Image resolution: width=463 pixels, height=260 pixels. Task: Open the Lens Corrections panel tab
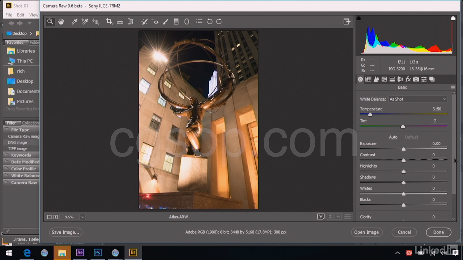coord(400,79)
